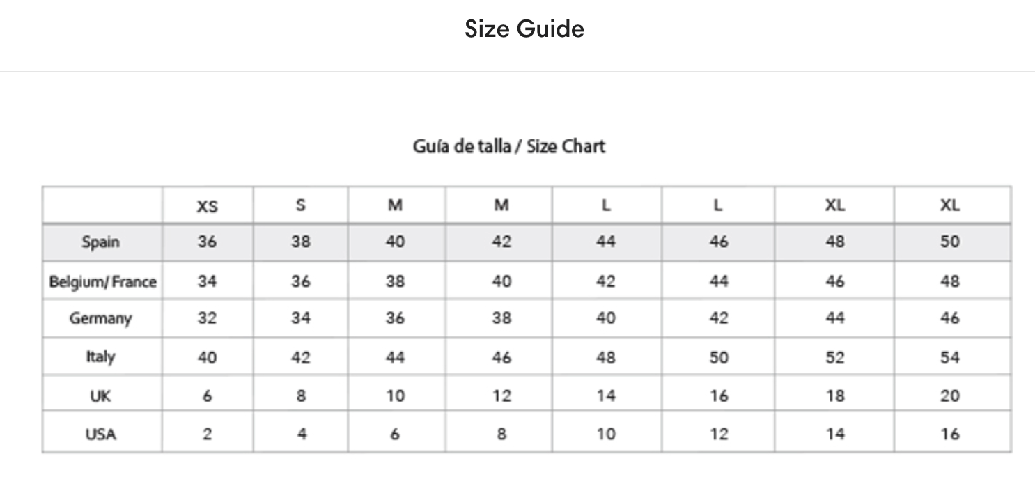Pick size 6 in the UK row
Image resolution: width=1035 pixels, height=486 pixels.
tap(207, 396)
